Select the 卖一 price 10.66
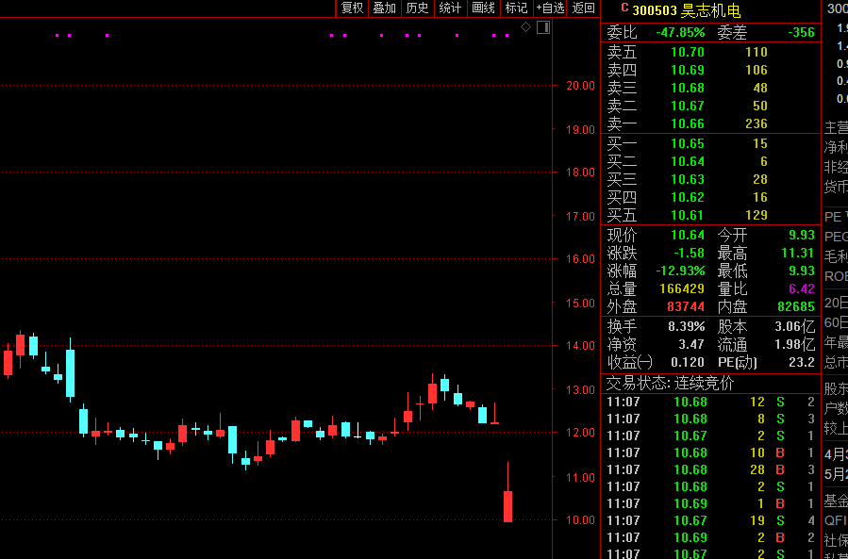 click(688, 123)
